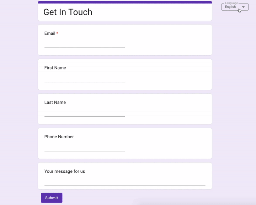Click the Email question label
This screenshot has height=205, width=256.
[50, 33]
